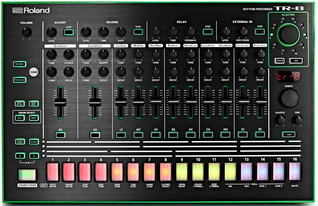Toggle the Accent STEP button
Screen dimensions: 318x206
[69, 32]
